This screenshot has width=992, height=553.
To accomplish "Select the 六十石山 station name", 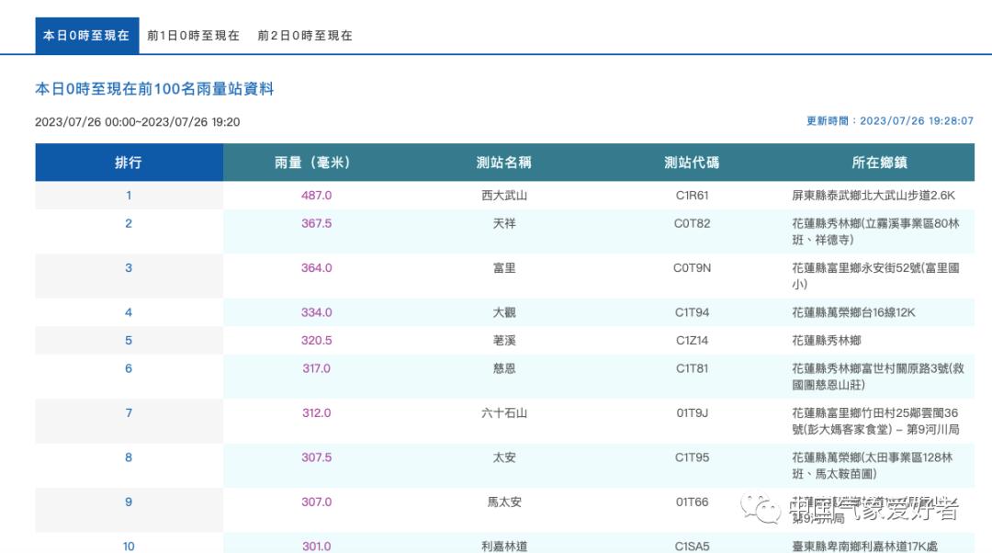I will tap(503, 413).
